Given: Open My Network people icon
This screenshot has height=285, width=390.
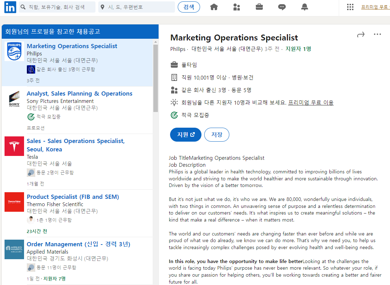Looking at the screenshot, I should tap(237, 7).
